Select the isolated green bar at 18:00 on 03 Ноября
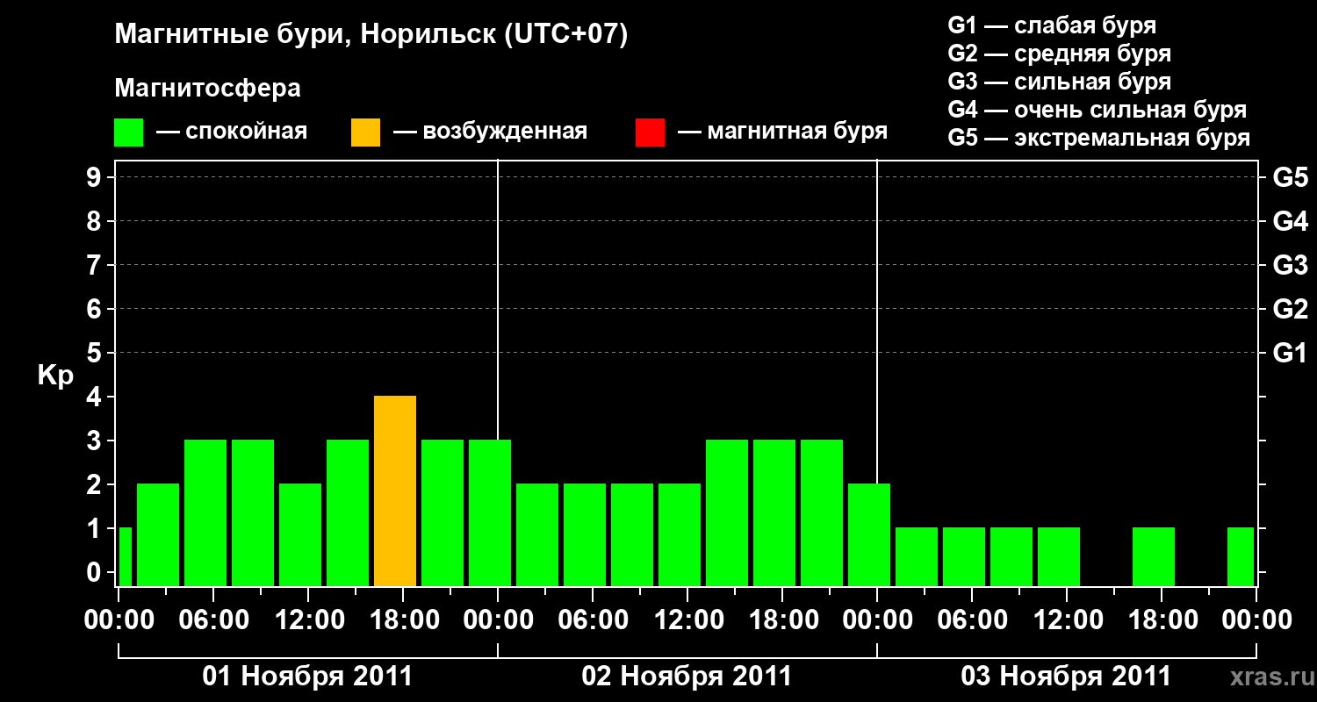The height and width of the screenshot is (702, 1317). 1154,556
